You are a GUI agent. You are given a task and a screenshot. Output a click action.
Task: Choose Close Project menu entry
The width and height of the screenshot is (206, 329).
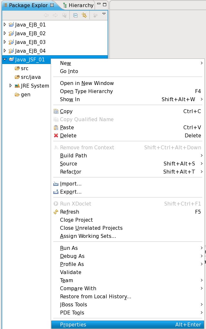coord(76,220)
